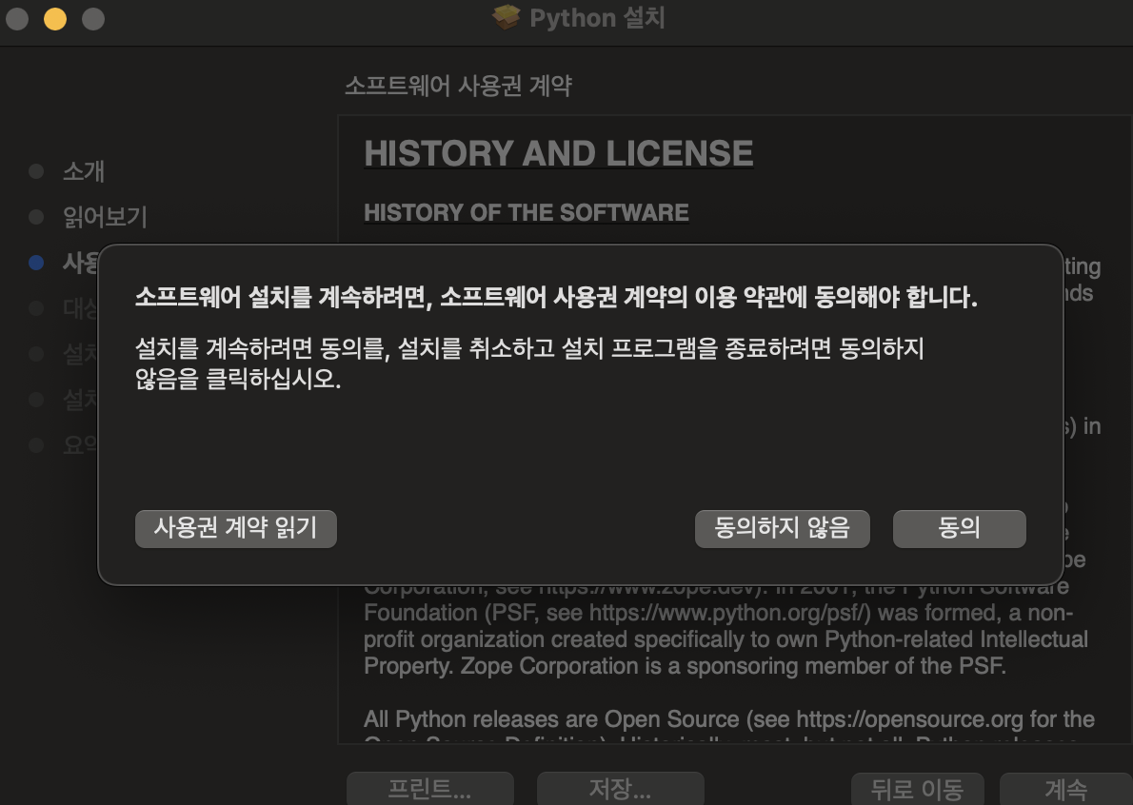Click the HISTORY AND LICENSE heading
The width and height of the screenshot is (1133, 805).
pos(559,153)
